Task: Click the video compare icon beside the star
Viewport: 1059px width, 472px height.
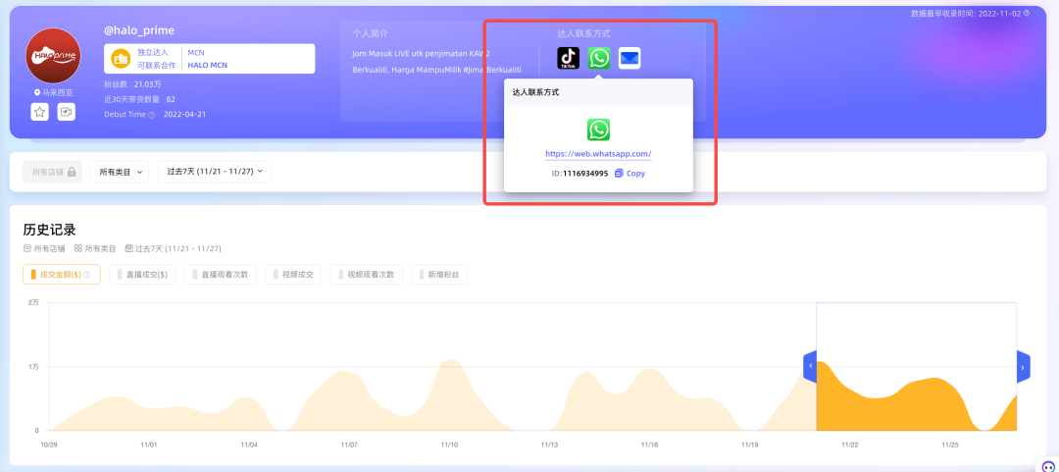Action: tap(67, 113)
